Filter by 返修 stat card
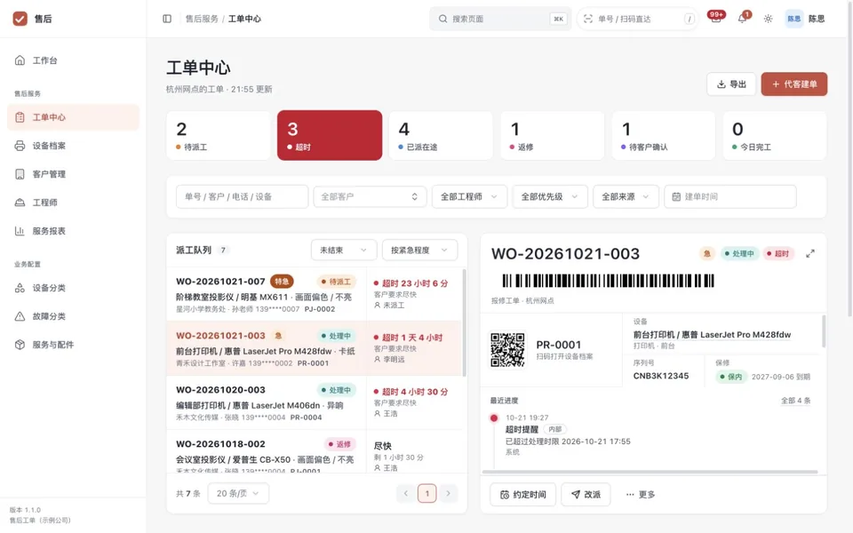Screen dimensions: 853x533 click(552, 135)
